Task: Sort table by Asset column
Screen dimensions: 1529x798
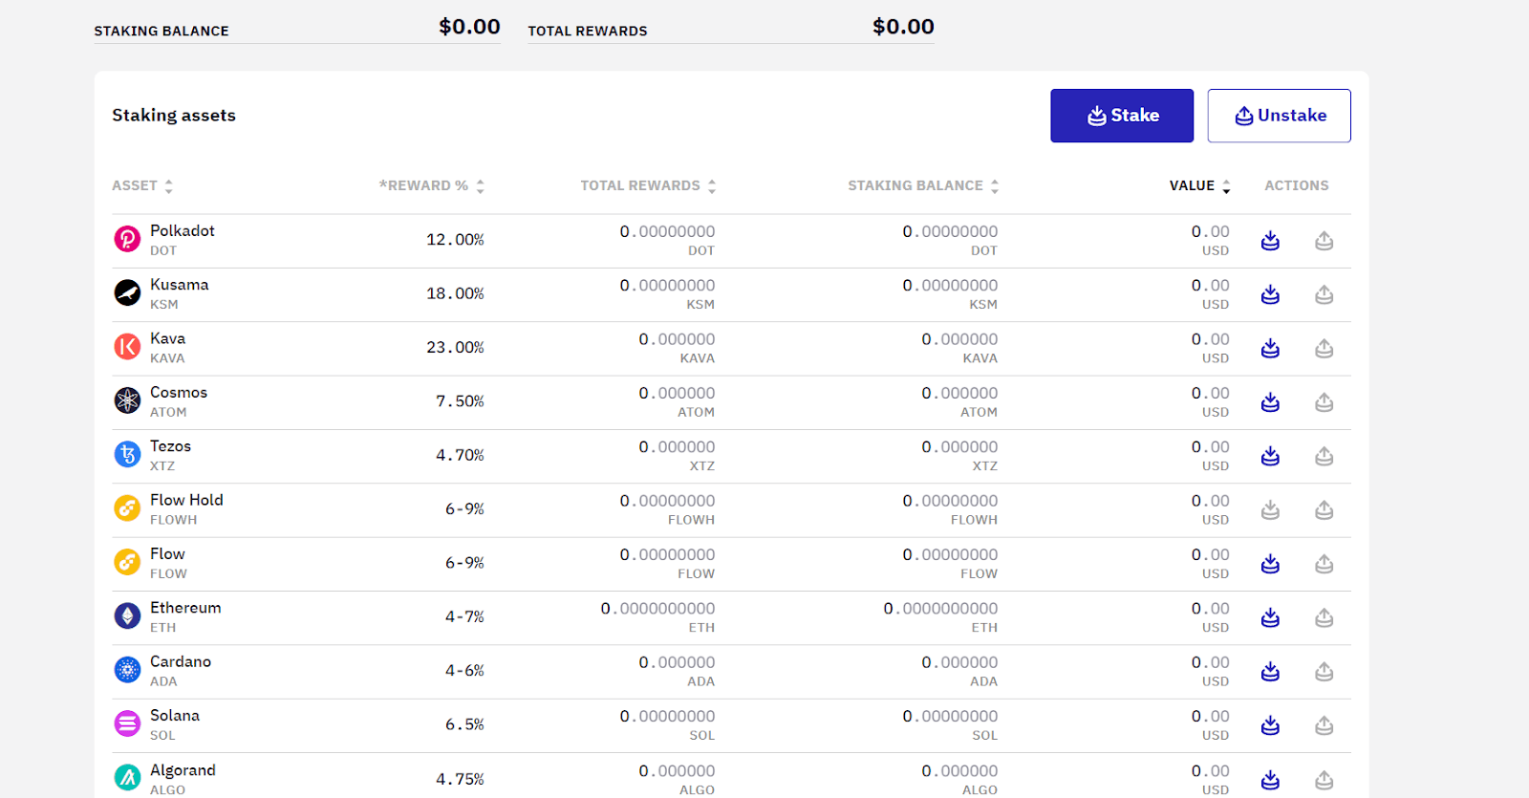Action: [142, 186]
